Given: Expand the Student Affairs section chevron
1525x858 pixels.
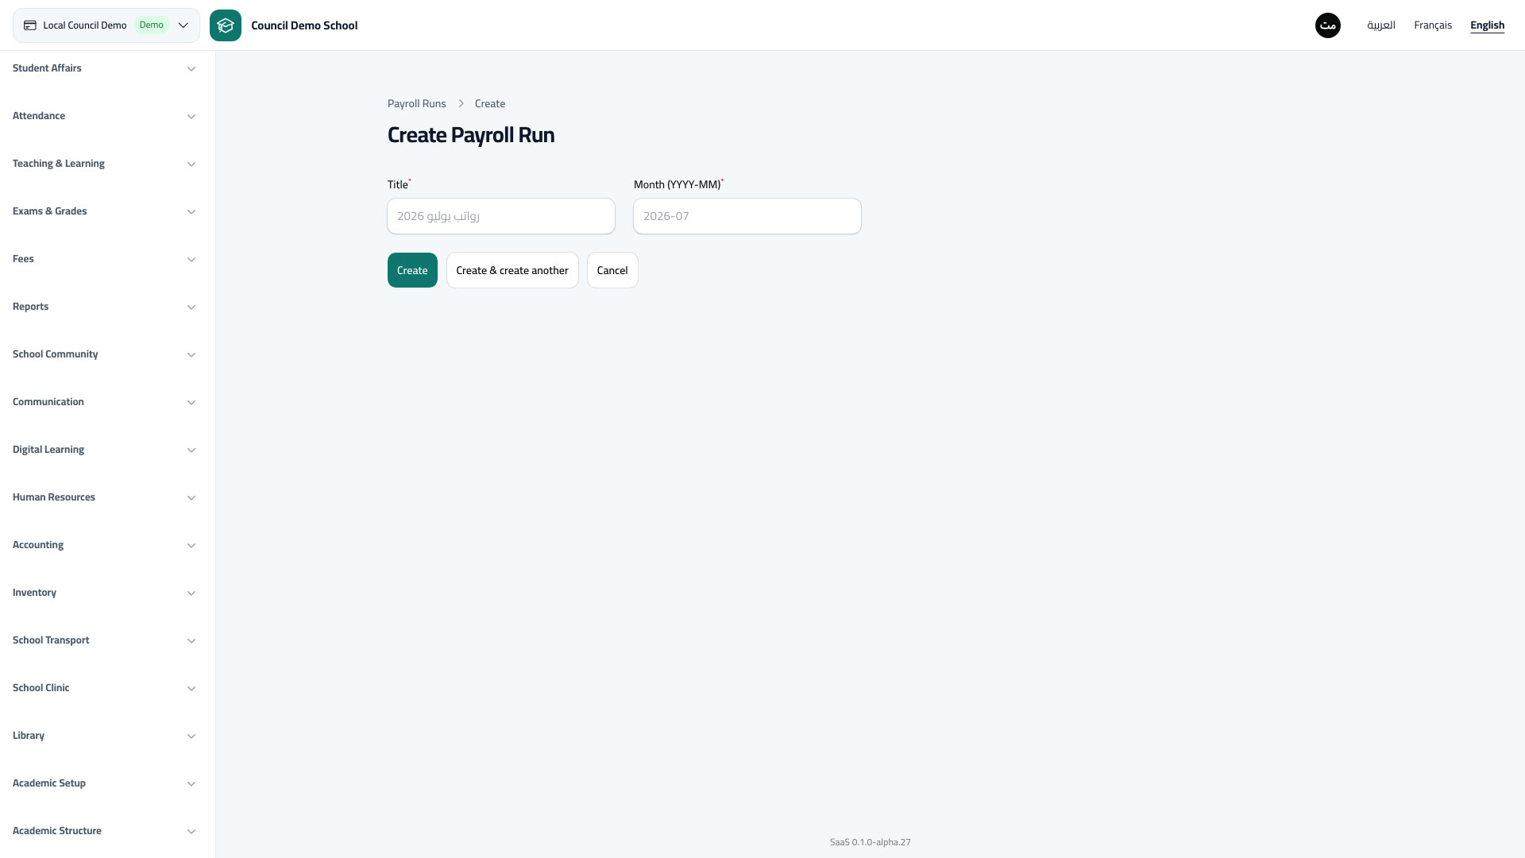Looking at the screenshot, I should [x=191, y=69].
